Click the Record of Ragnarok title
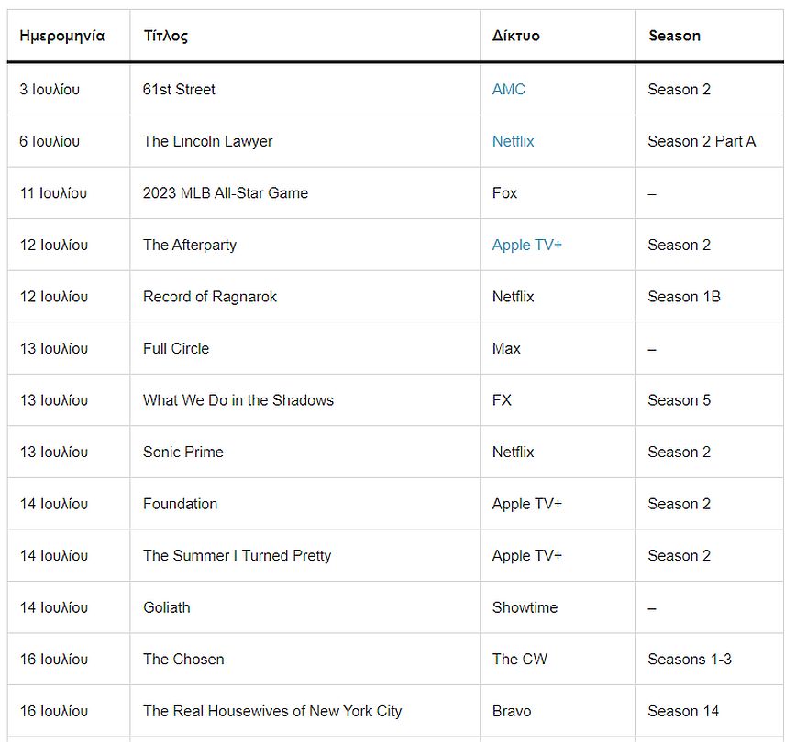Screen dimensions: 796x742 pos(210,297)
